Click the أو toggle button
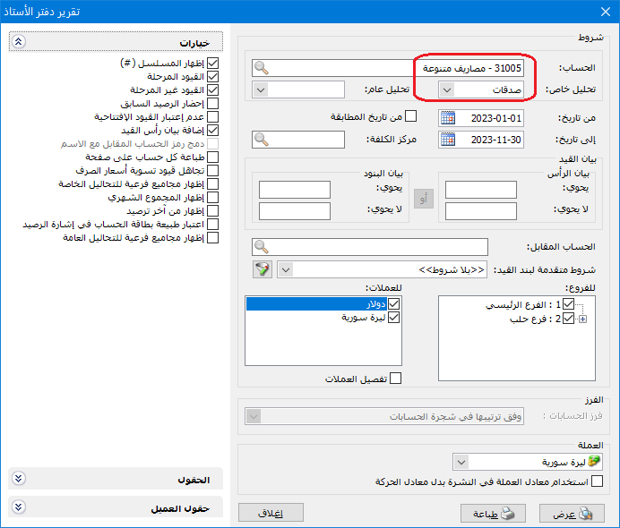 (x=424, y=199)
